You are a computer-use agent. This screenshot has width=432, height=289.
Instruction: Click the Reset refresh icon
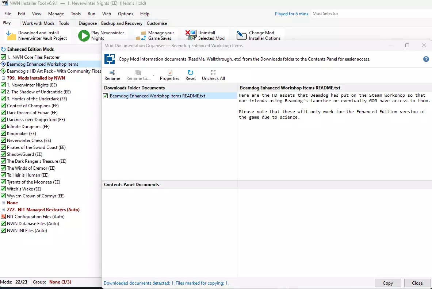190,73
